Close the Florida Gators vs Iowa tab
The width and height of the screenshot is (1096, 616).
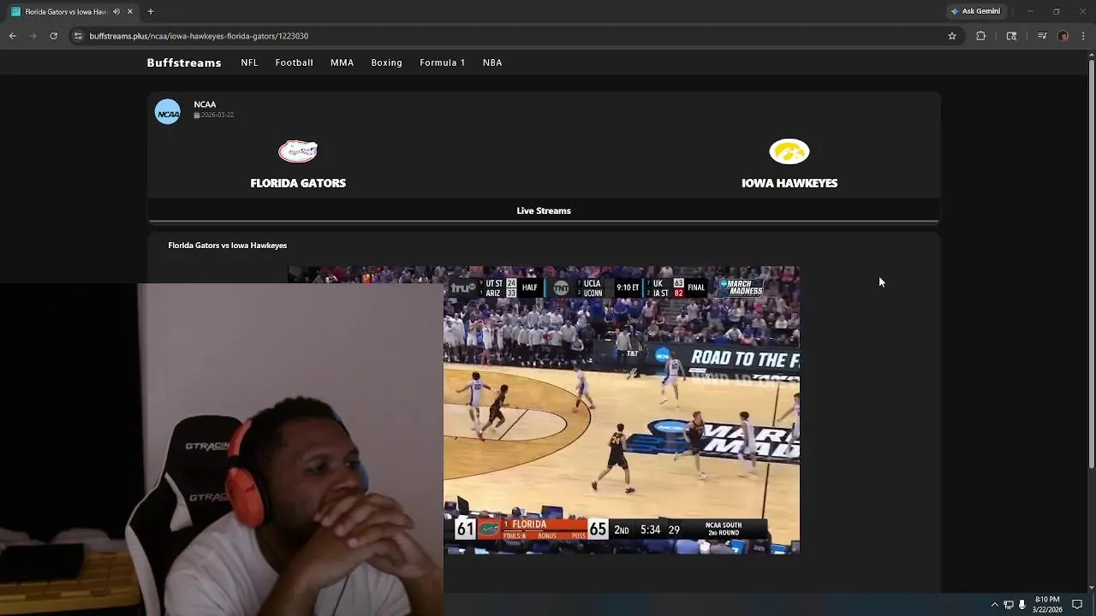coord(130,12)
